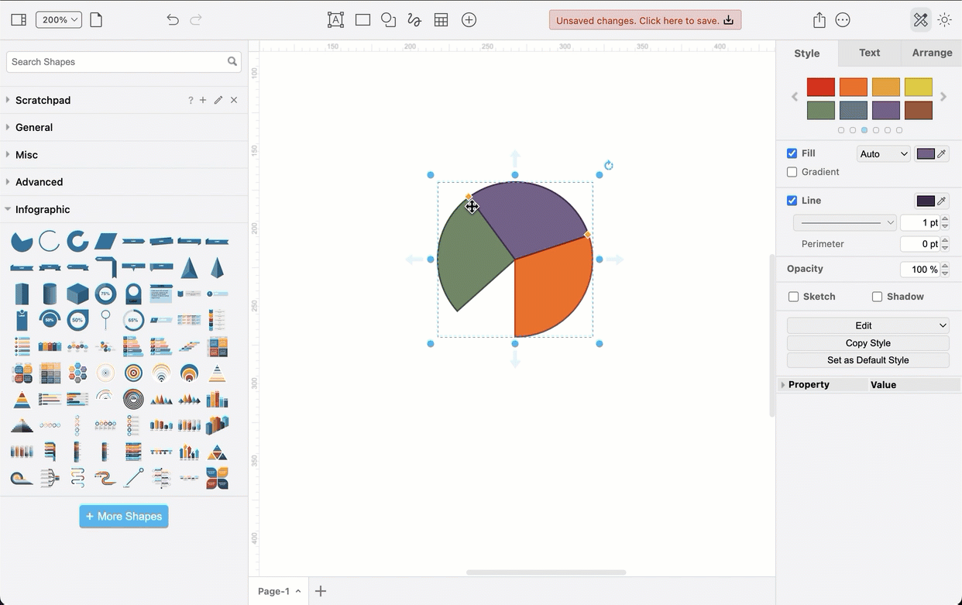The image size is (962, 605).
Task: Open the zoom level dropdown
Action: [x=59, y=19]
